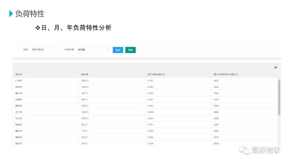290x163 pixels.
Task: Click utilization hours value 6379
Action: point(216,137)
